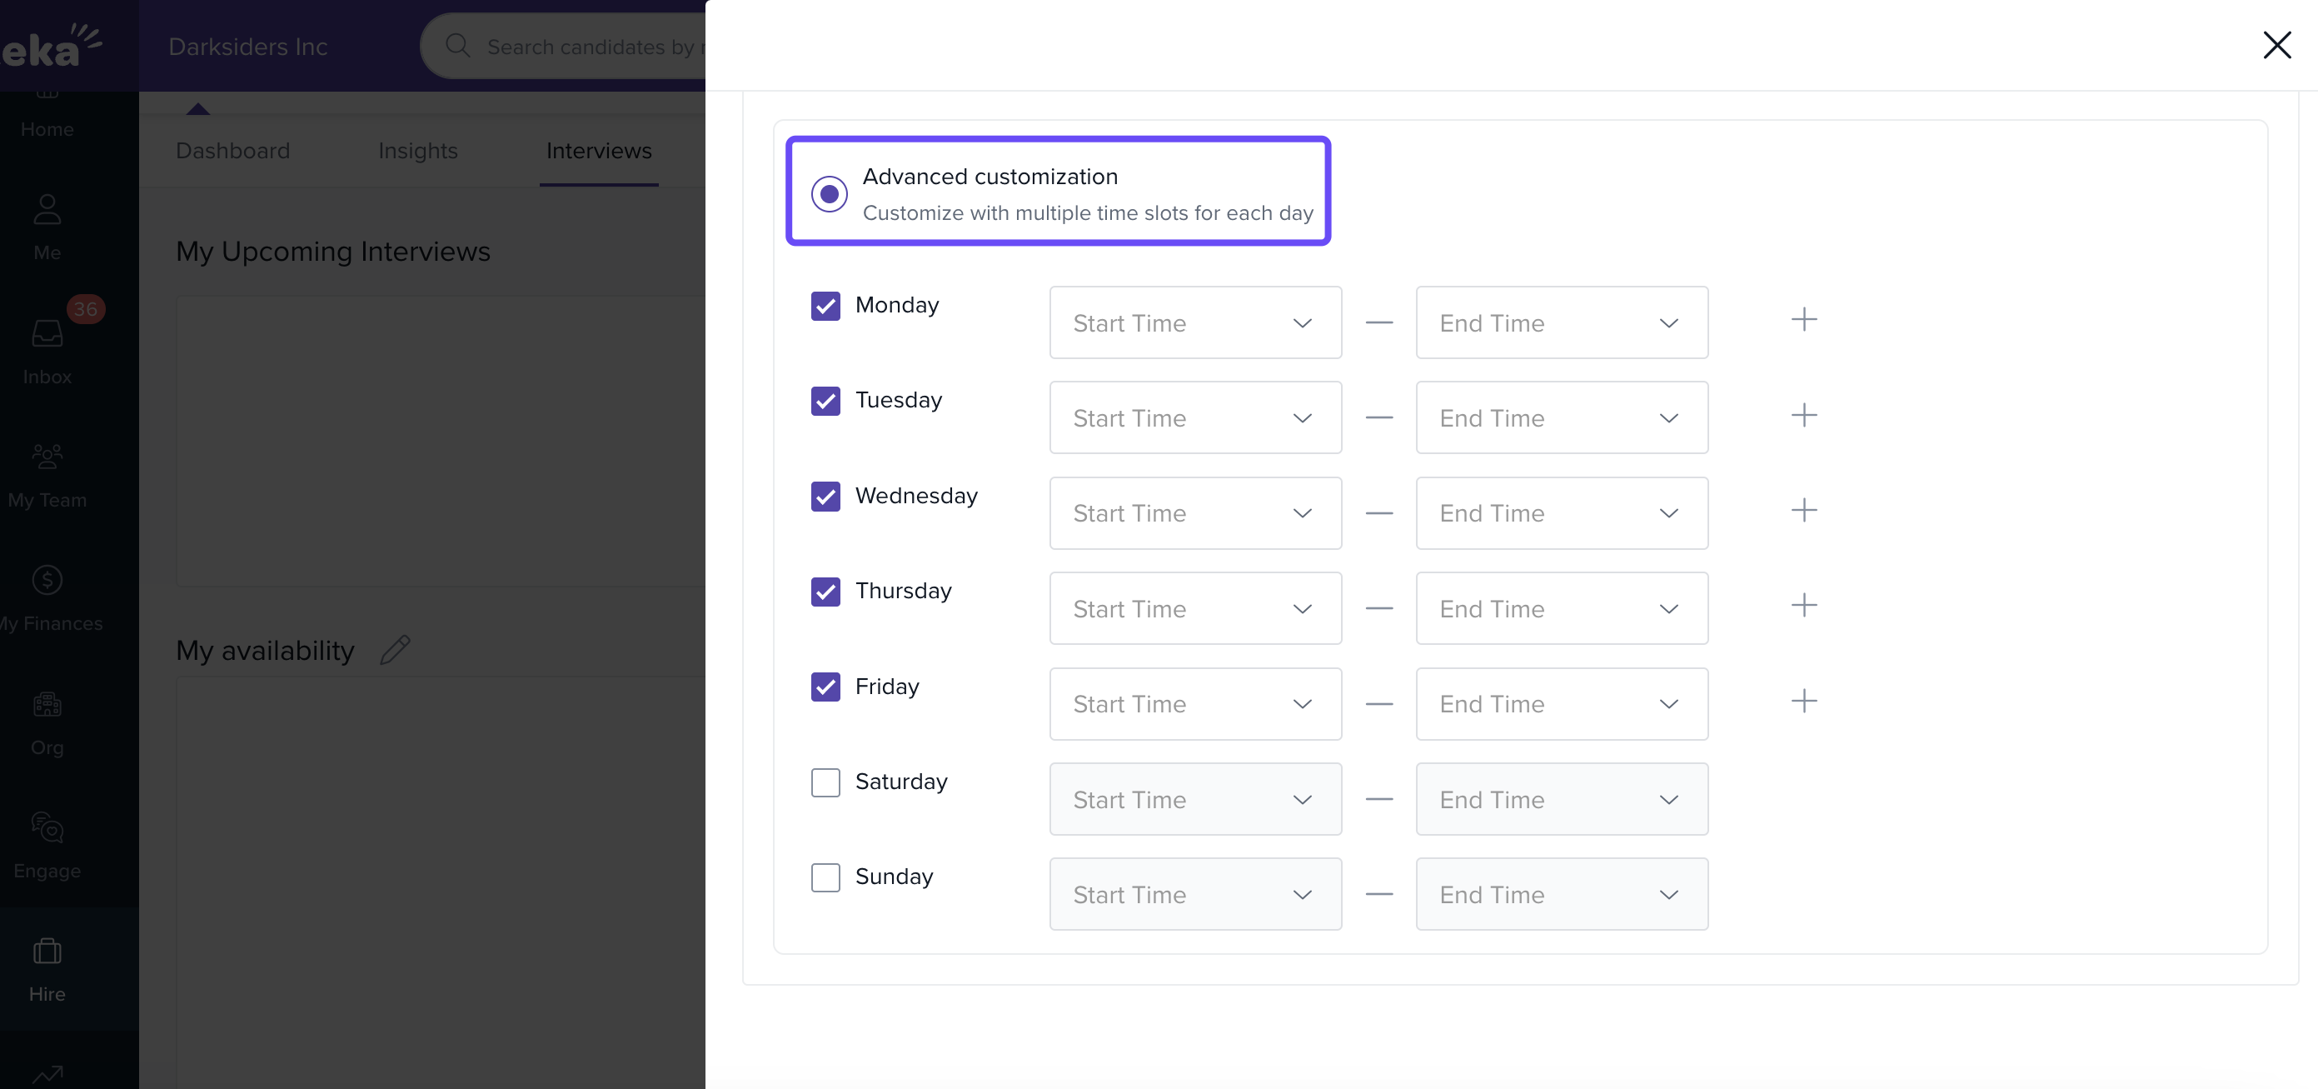Open Tuesday's Start Time dropdown

point(1194,417)
